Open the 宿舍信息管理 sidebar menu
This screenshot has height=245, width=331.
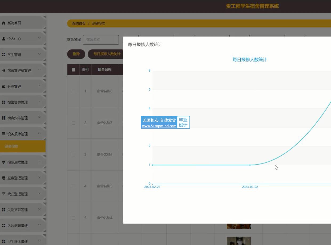pyautogui.click(x=23, y=102)
